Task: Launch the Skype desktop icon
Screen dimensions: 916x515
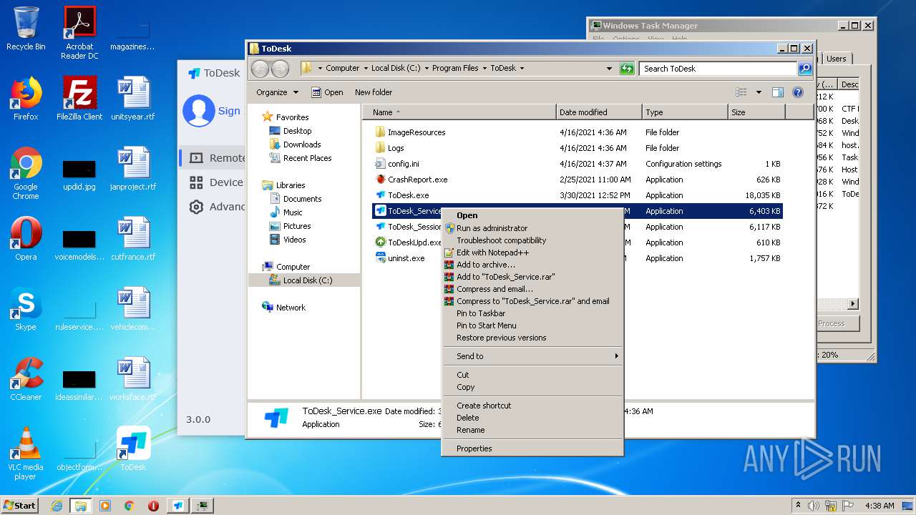Action: 26,309
